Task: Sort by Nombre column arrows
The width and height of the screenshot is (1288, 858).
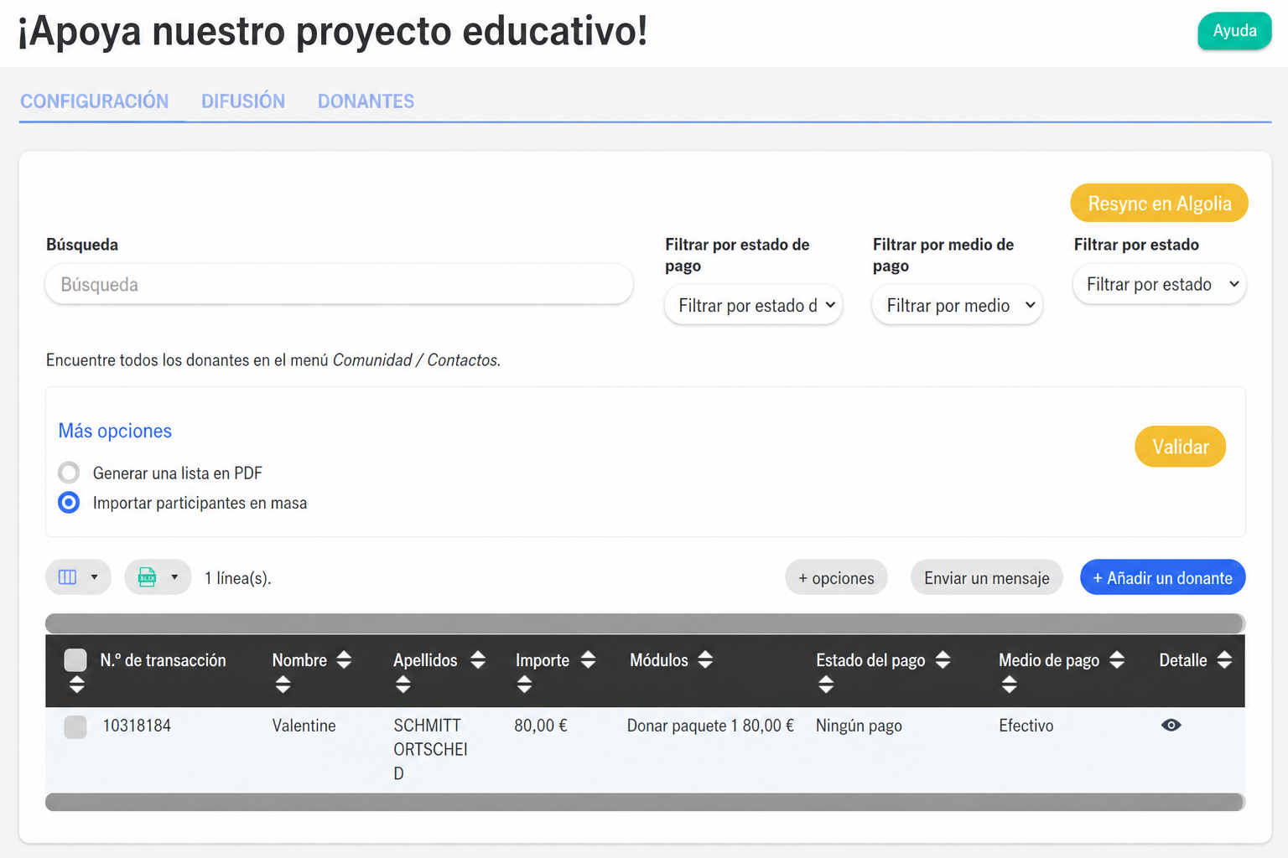Action: tap(344, 660)
